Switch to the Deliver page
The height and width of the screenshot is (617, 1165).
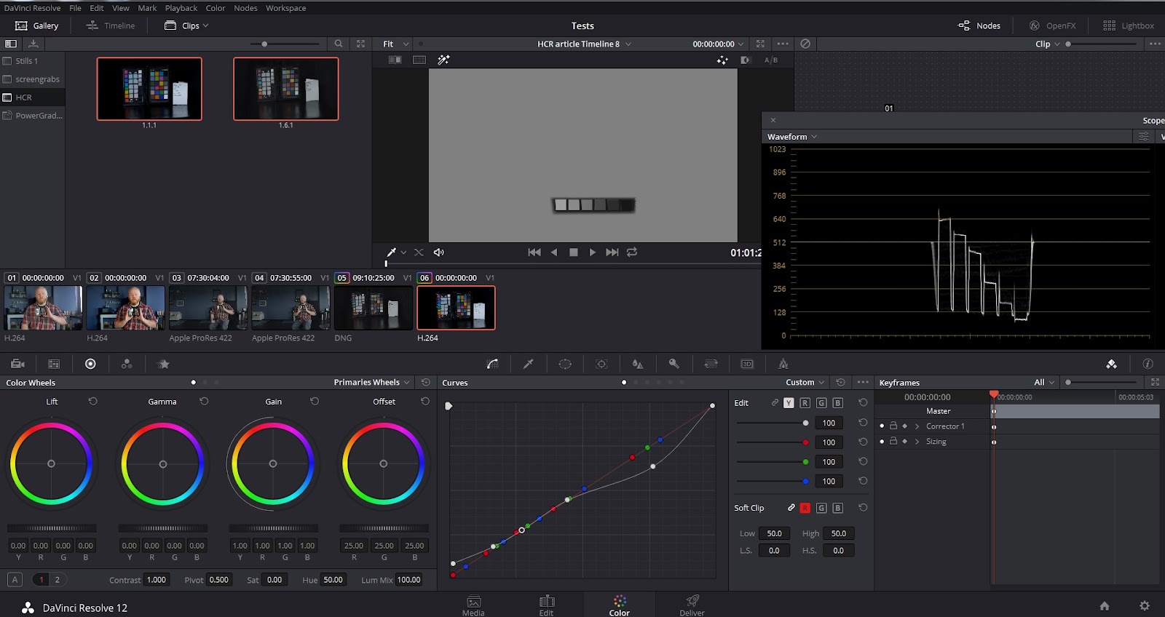click(692, 605)
